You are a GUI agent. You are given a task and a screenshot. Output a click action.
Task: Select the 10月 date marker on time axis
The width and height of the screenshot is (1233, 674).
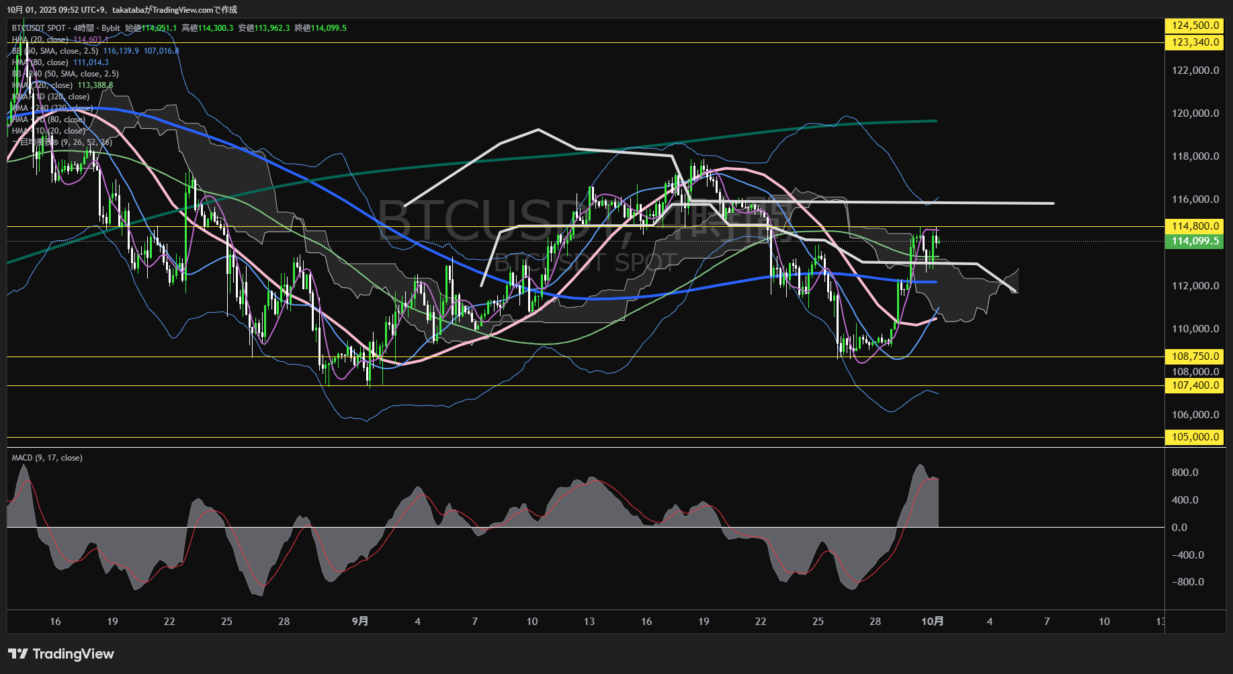pos(932,622)
